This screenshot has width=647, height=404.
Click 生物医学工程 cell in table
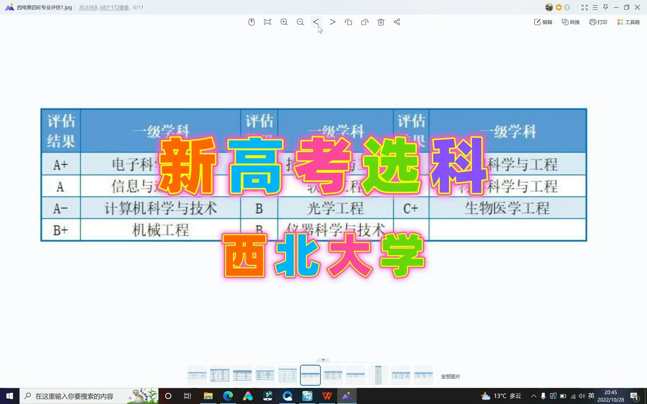507,208
